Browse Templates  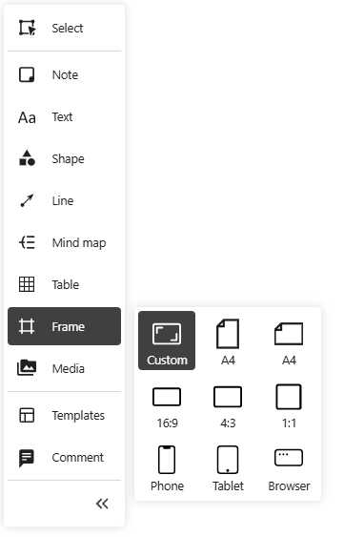click(x=64, y=416)
